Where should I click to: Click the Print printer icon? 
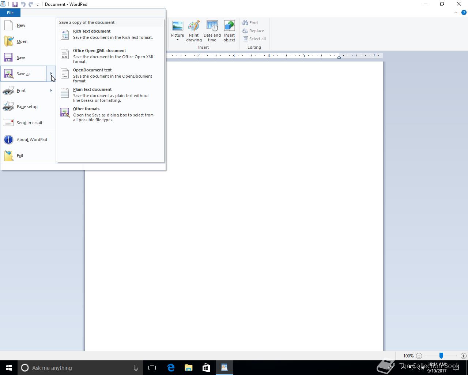pos(8,90)
